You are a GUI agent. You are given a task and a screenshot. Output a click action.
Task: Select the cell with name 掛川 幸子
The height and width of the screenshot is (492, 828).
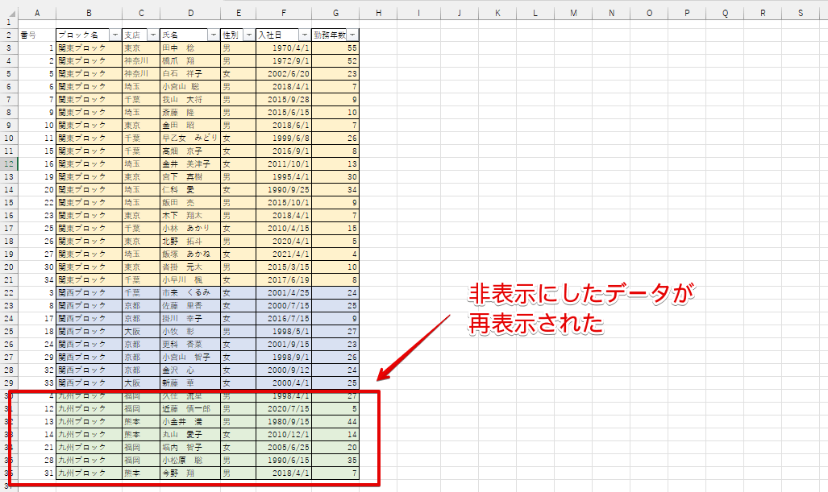pyautogui.click(x=190, y=319)
